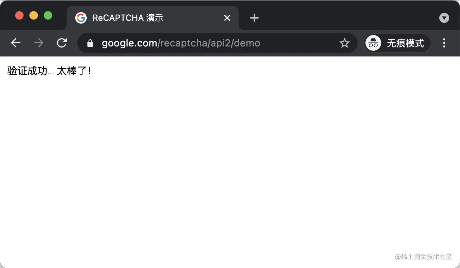Image resolution: width=460 pixels, height=268 pixels.
Task: Open a new tab with the plus button
Action: [x=254, y=18]
